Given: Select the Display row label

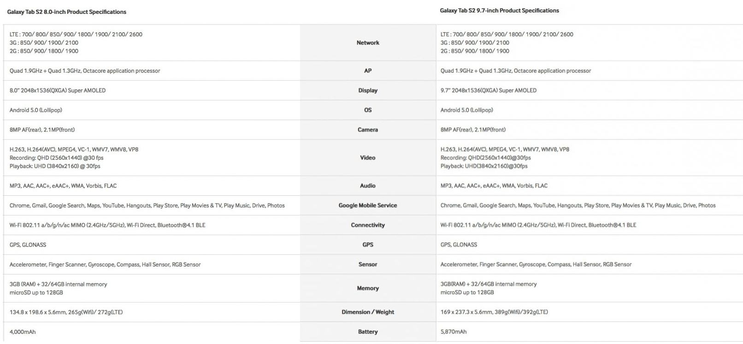Looking at the screenshot, I should (x=368, y=91).
